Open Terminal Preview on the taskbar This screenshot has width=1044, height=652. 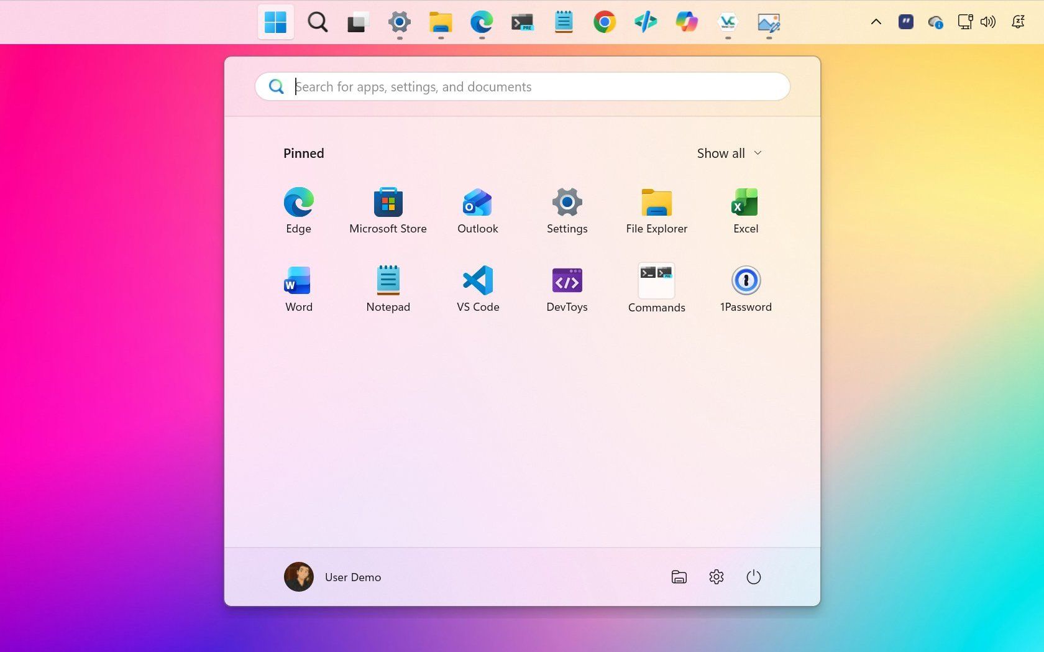(523, 22)
